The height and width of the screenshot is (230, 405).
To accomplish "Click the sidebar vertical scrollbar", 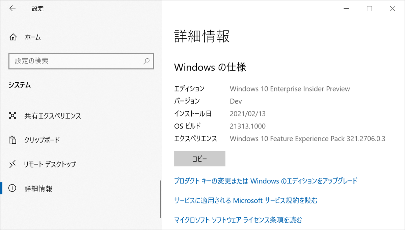I will click(x=161, y=199).
